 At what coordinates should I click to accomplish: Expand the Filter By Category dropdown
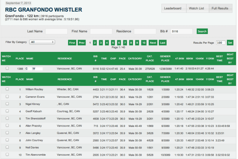pos(42,42)
